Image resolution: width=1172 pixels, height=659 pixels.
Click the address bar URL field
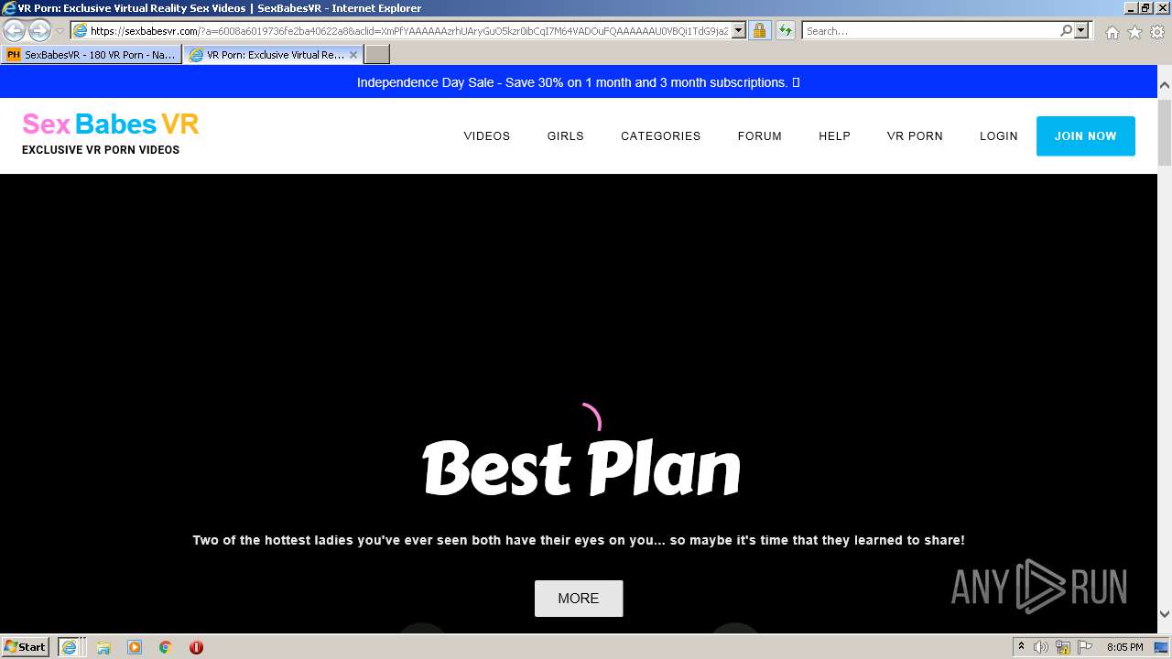(x=408, y=30)
